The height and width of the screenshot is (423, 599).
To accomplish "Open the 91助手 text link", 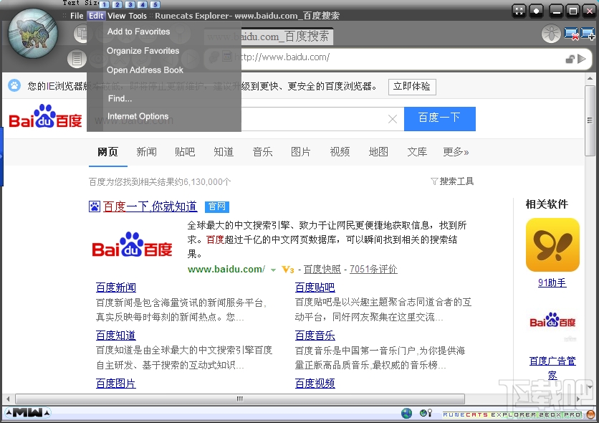I will tap(552, 282).
